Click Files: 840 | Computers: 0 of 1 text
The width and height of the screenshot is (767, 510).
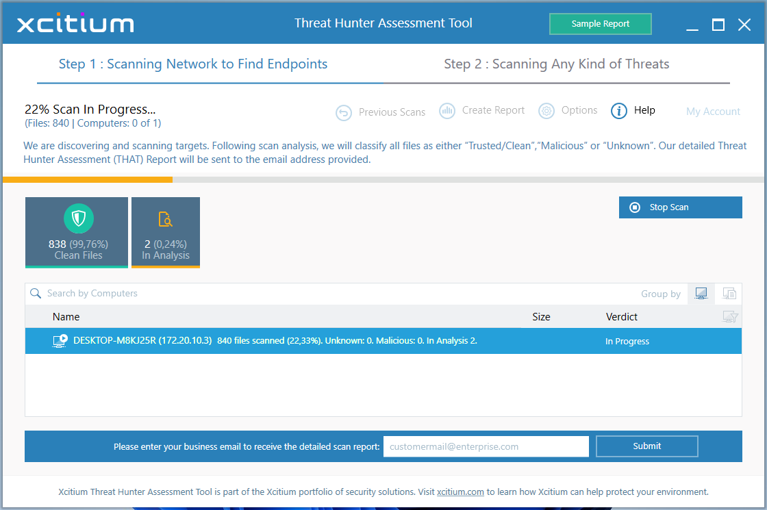pos(93,123)
